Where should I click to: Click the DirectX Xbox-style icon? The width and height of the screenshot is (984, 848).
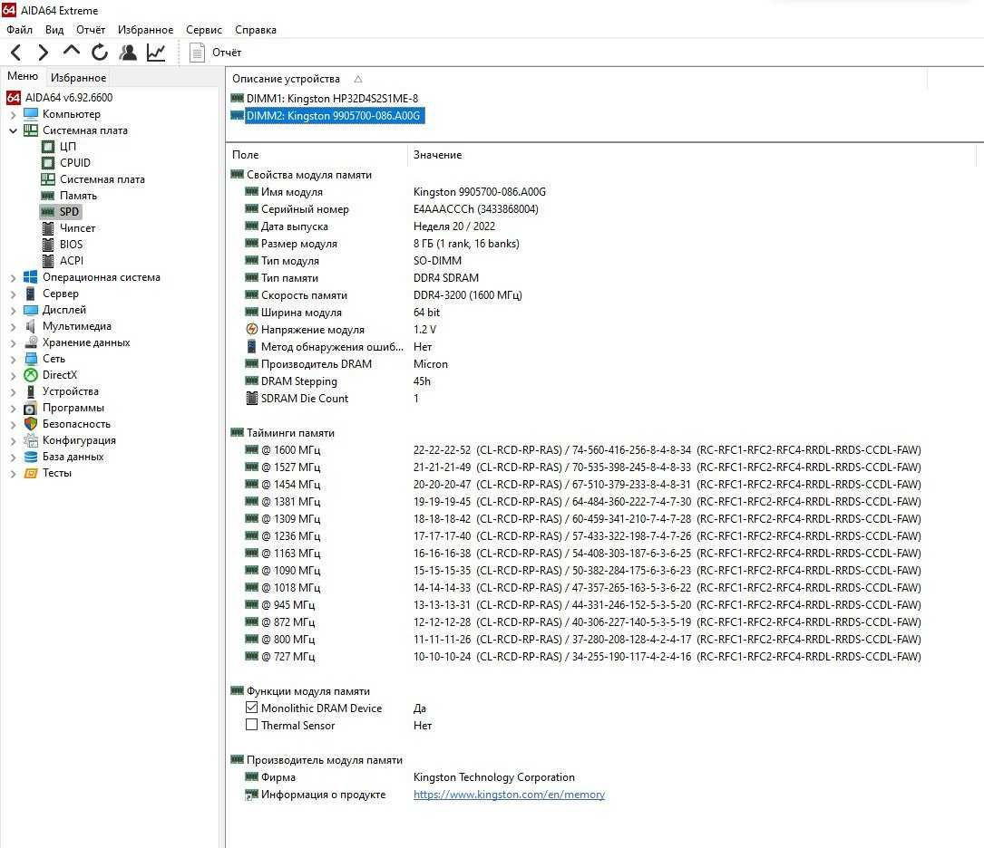[31, 375]
